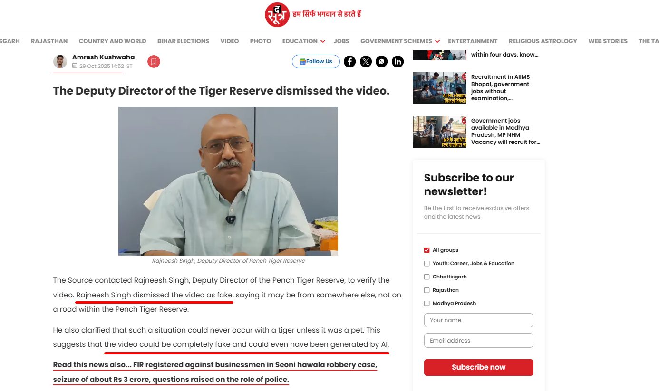The height and width of the screenshot is (391, 659).
Task: Expand Government Schemes dropdown chevron
Action: pos(437,41)
